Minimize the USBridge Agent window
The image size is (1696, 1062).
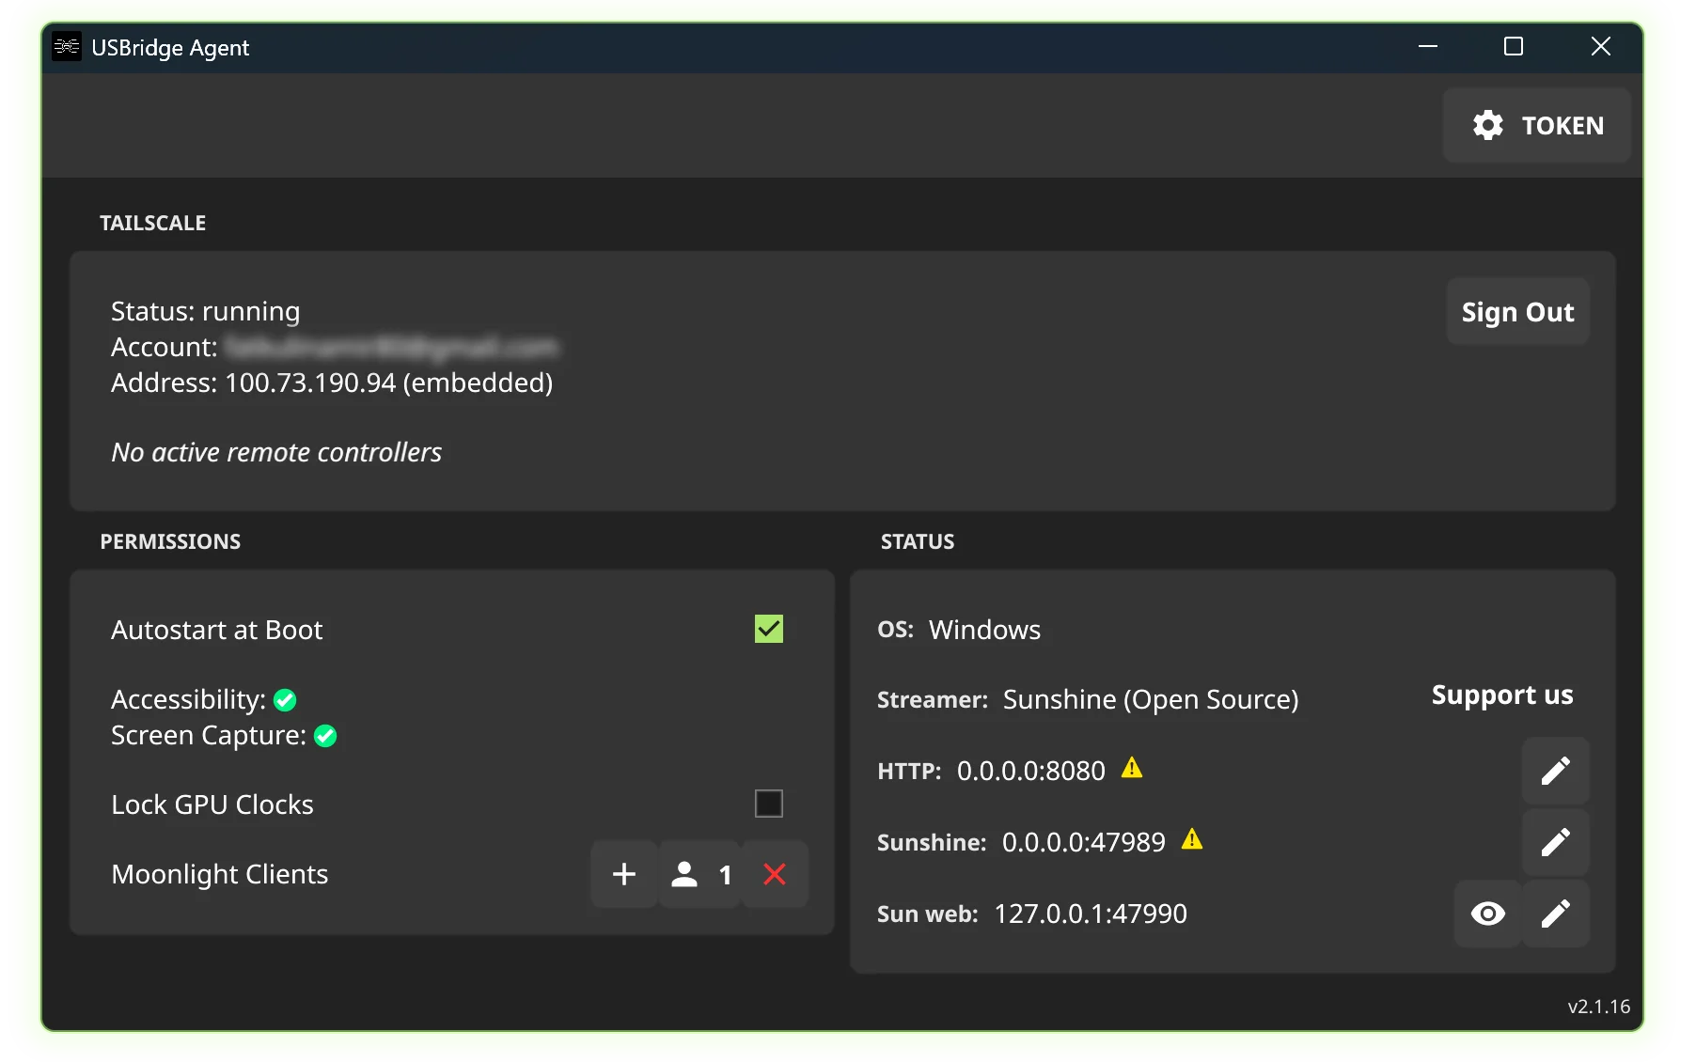(x=1428, y=46)
